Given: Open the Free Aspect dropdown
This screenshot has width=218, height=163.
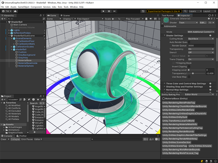Looking at the screenshot, I should coord(90,19).
